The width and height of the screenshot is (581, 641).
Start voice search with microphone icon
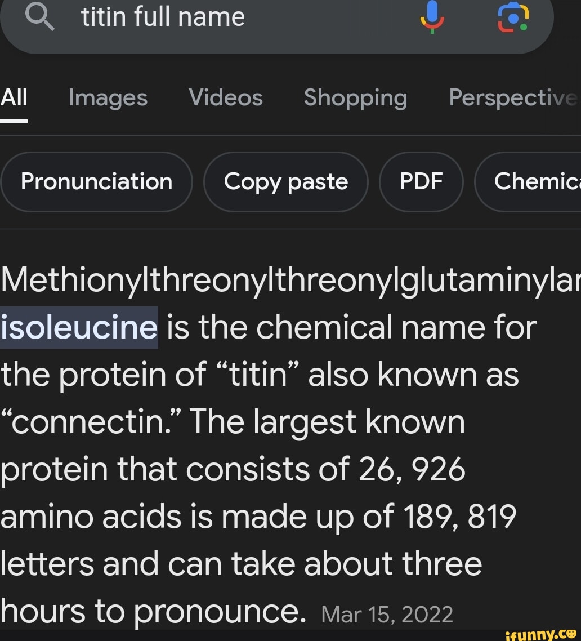[432, 17]
